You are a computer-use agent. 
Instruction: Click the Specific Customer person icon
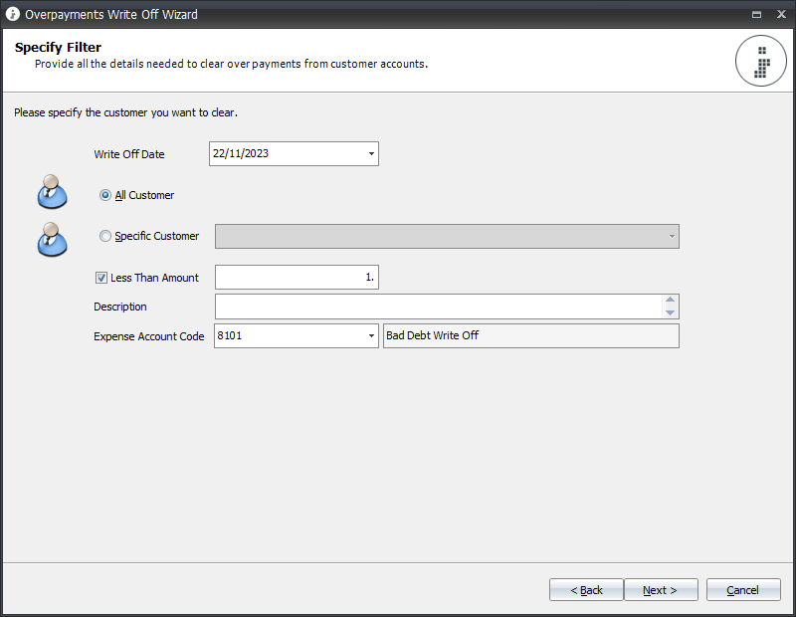pos(52,239)
